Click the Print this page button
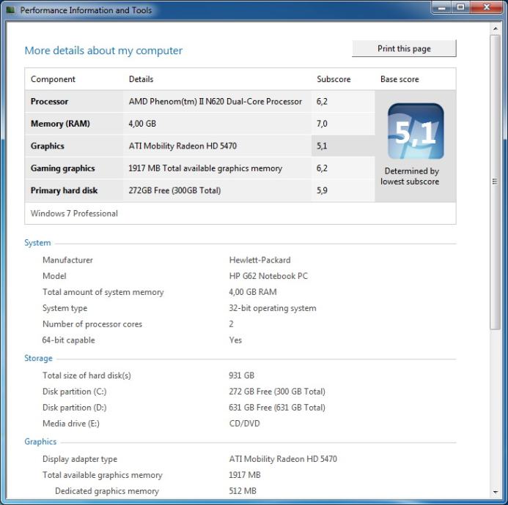The image size is (508, 505). click(x=404, y=49)
